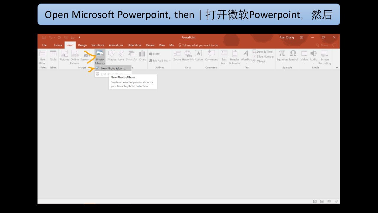This screenshot has height=213, width=378.
Task: Click Tell me what you want to do
Action: pos(198,45)
